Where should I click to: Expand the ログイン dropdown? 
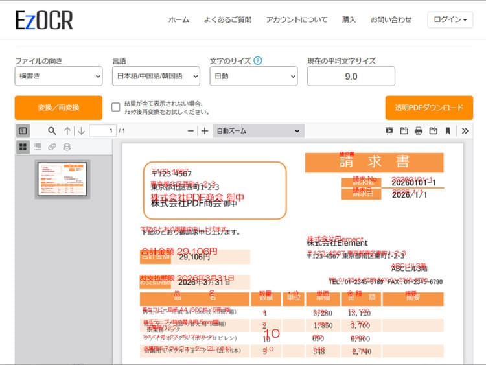450,20
